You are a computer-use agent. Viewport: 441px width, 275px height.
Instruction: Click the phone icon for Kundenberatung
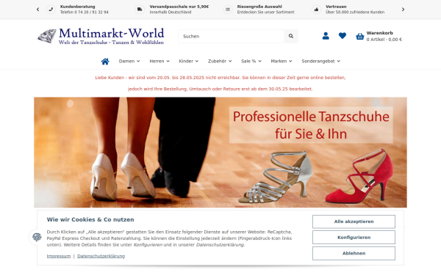click(x=51, y=10)
